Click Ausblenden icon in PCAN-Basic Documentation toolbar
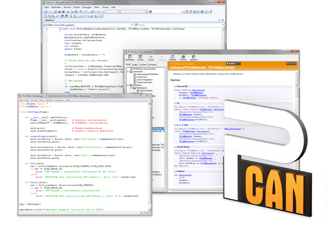Screen dimensions: 329x225 pos(130,57)
